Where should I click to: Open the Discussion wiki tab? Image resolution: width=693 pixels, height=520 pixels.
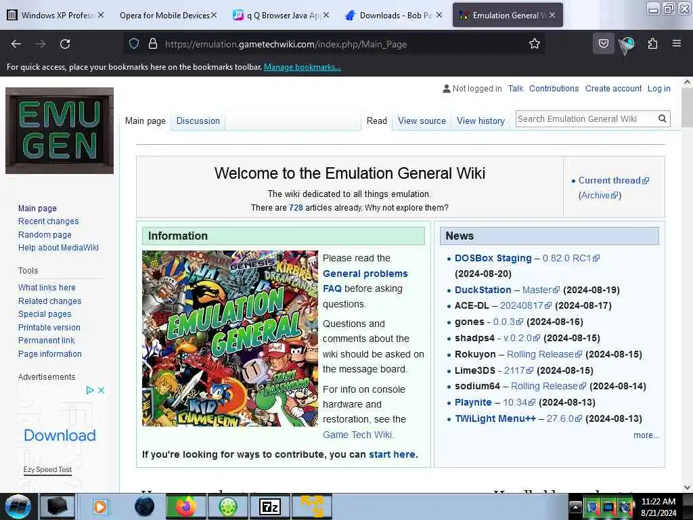coord(198,121)
